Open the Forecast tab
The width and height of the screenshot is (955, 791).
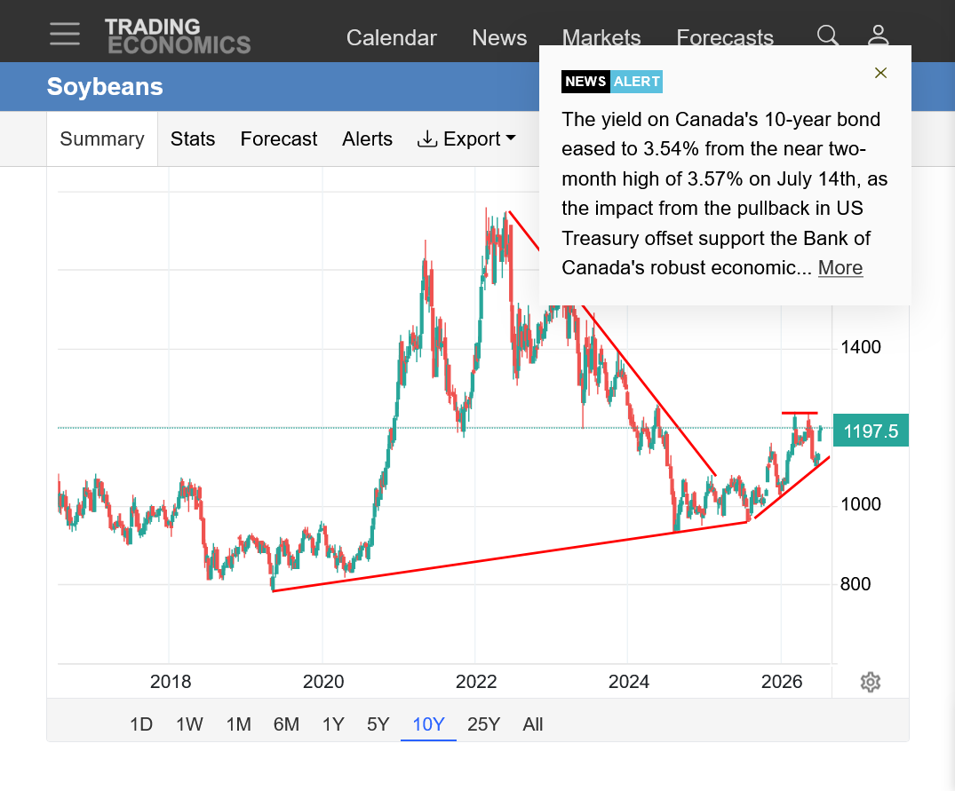pyautogui.click(x=278, y=138)
